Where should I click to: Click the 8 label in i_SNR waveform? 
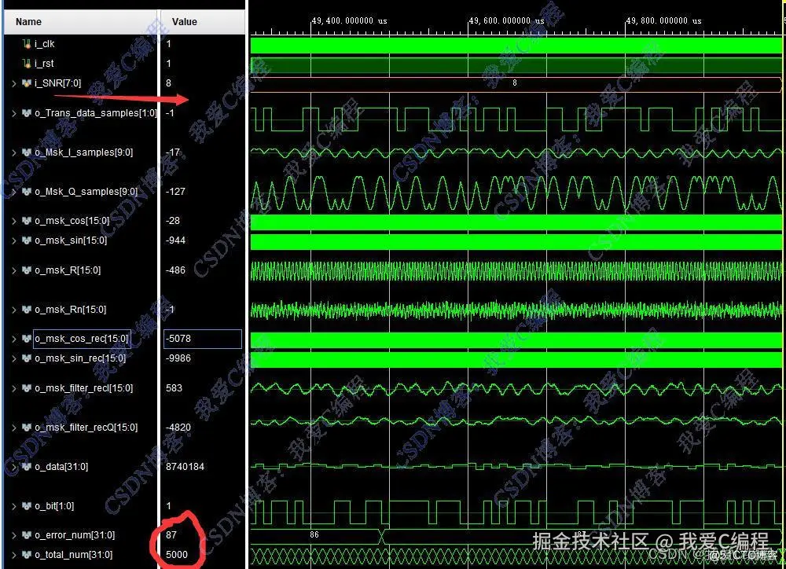tap(514, 83)
